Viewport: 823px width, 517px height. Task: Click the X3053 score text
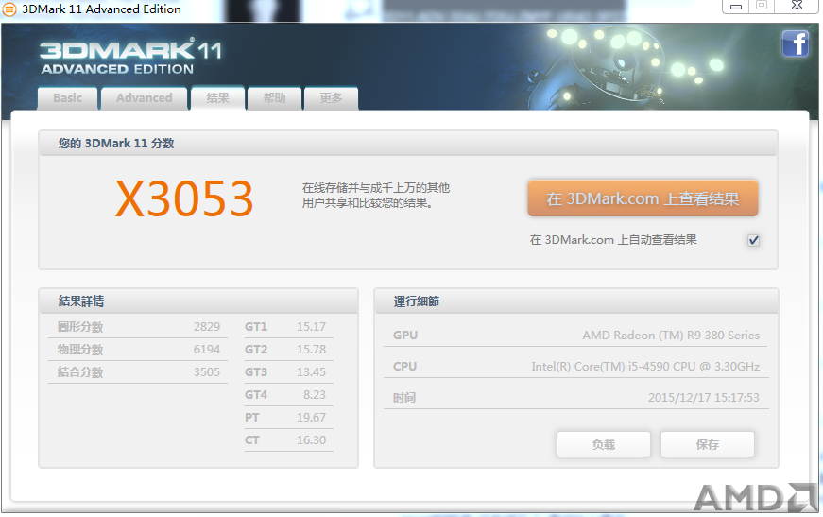pyautogui.click(x=184, y=198)
